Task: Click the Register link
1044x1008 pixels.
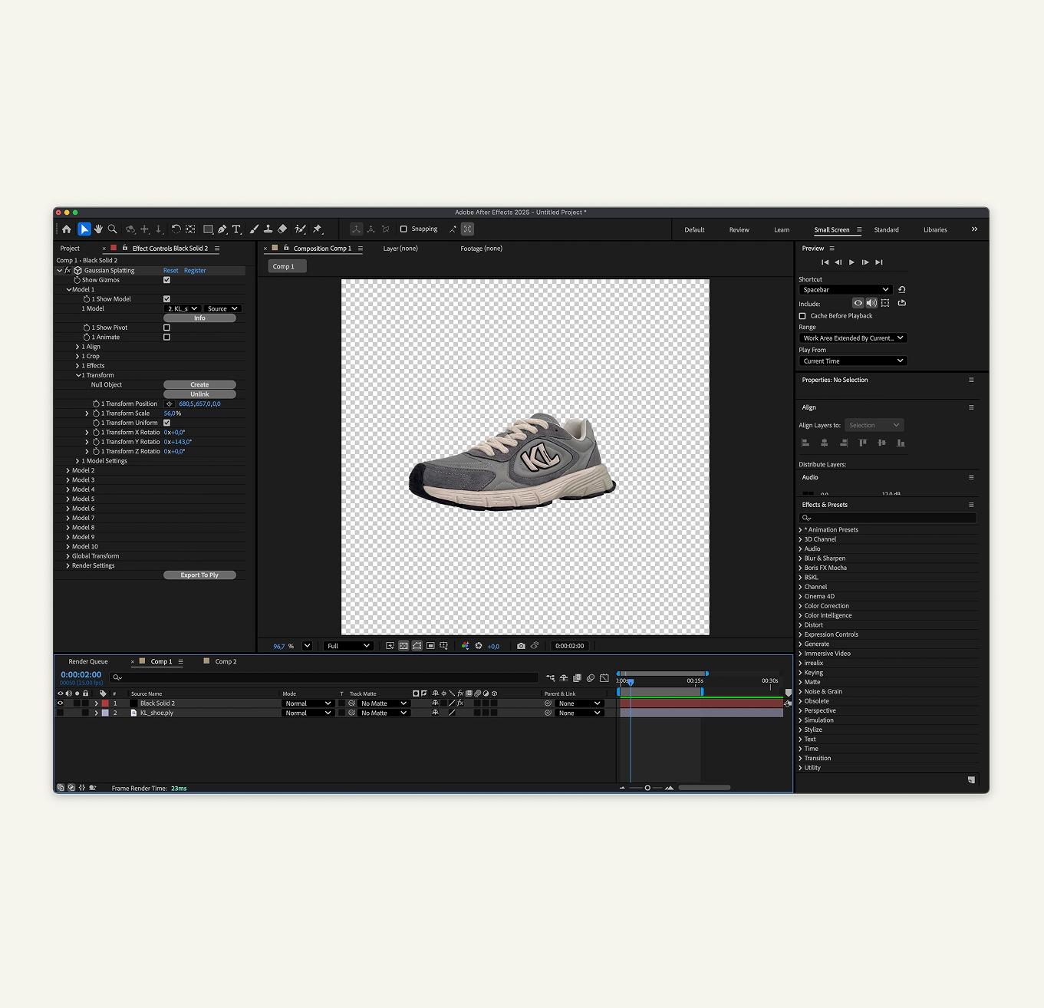Action: (195, 271)
